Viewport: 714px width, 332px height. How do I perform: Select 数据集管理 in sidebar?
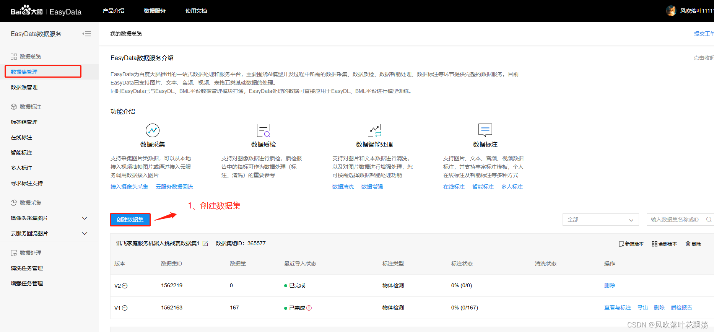point(24,72)
